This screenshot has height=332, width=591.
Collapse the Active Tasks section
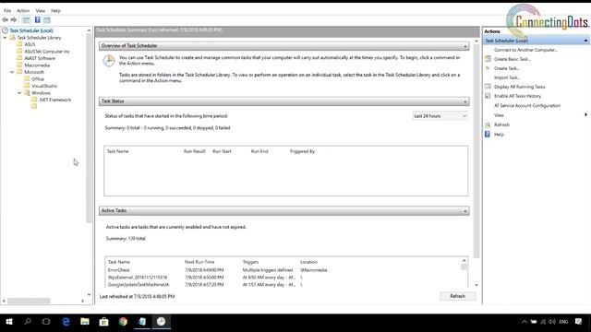465,211
